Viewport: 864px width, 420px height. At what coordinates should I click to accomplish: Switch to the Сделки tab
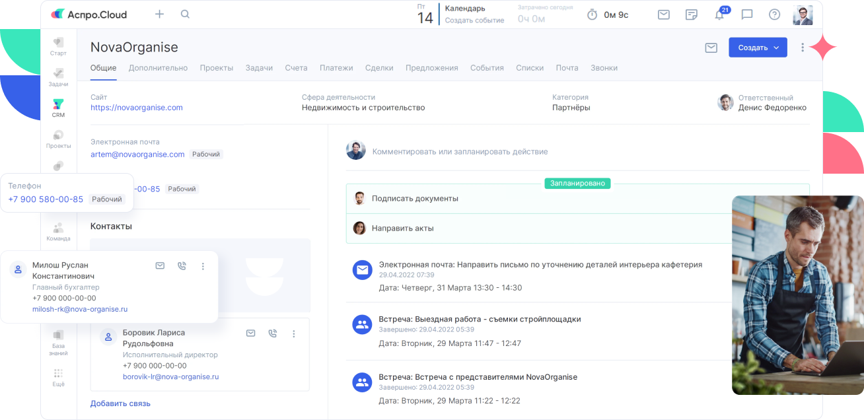click(379, 68)
